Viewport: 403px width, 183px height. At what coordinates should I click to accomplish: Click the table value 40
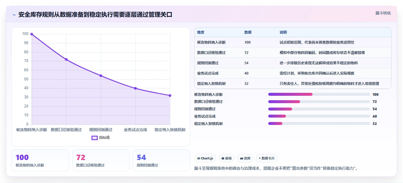(247, 73)
